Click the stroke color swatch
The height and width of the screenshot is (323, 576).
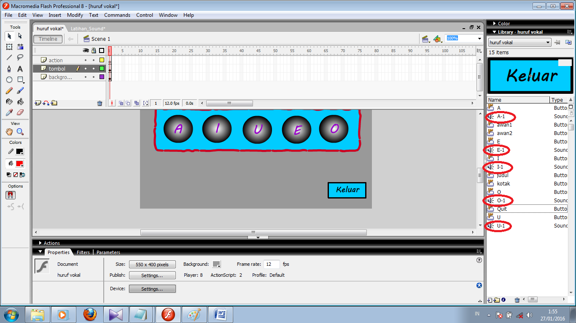20,151
